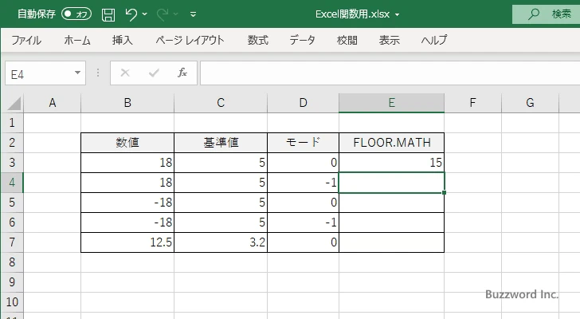
Task: Click the FLOOR.MATH header cell
Action: coord(391,143)
